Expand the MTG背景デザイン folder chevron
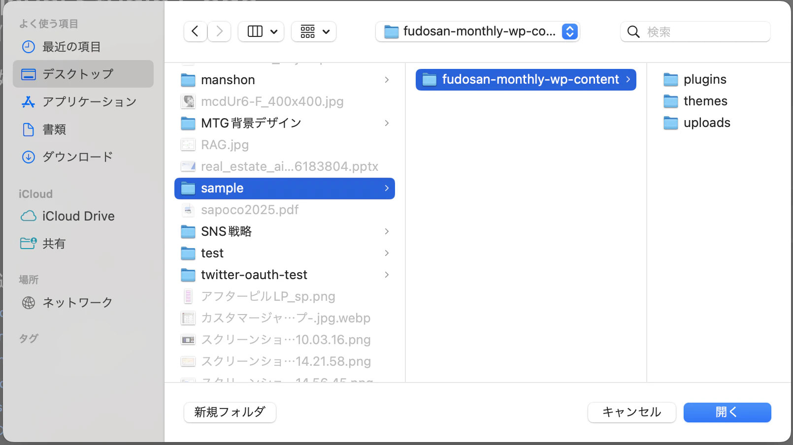This screenshot has width=793, height=445. (387, 123)
